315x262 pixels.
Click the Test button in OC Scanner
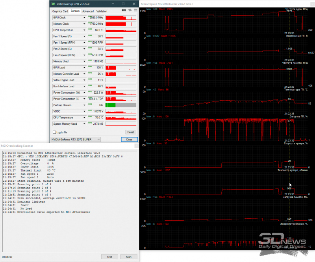(109, 257)
